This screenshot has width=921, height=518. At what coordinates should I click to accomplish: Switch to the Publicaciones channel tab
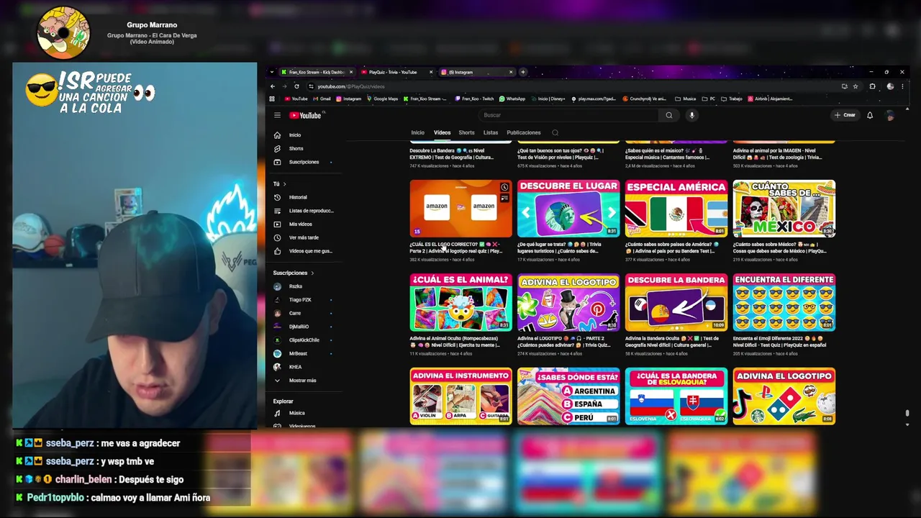524,132
